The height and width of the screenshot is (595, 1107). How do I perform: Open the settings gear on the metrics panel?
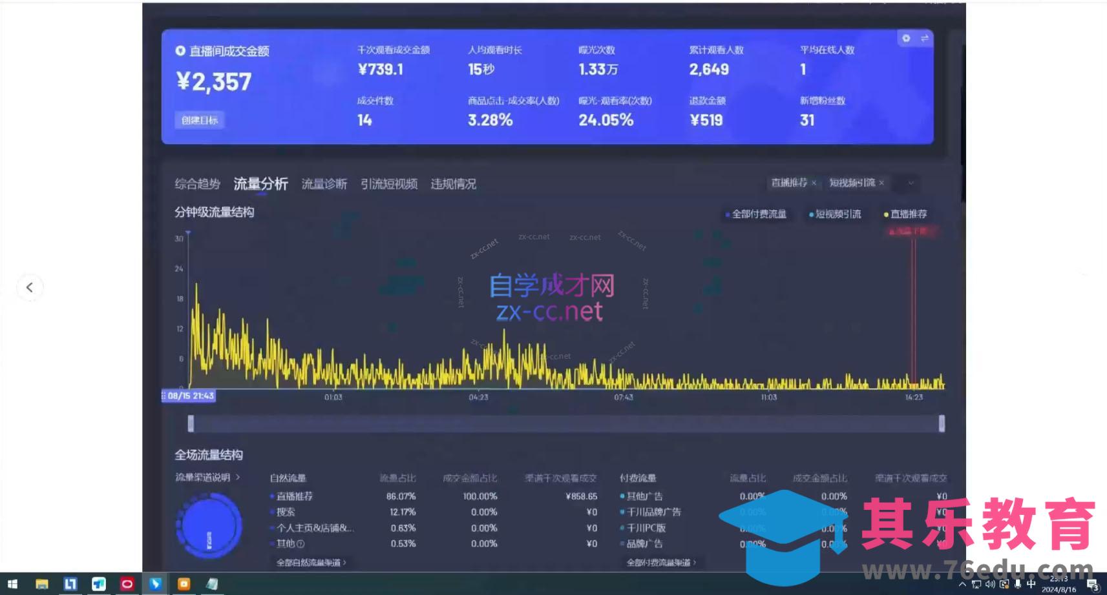[x=905, y=39]
